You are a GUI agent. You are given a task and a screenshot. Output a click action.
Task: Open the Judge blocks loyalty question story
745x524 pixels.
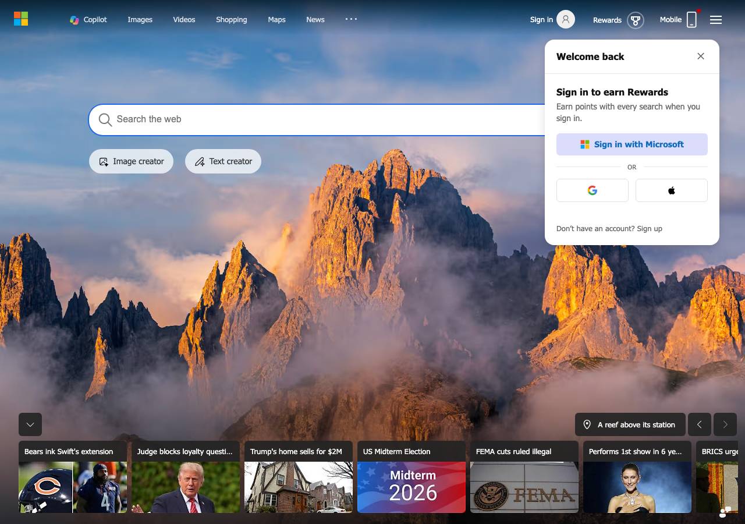coord(186,477)
